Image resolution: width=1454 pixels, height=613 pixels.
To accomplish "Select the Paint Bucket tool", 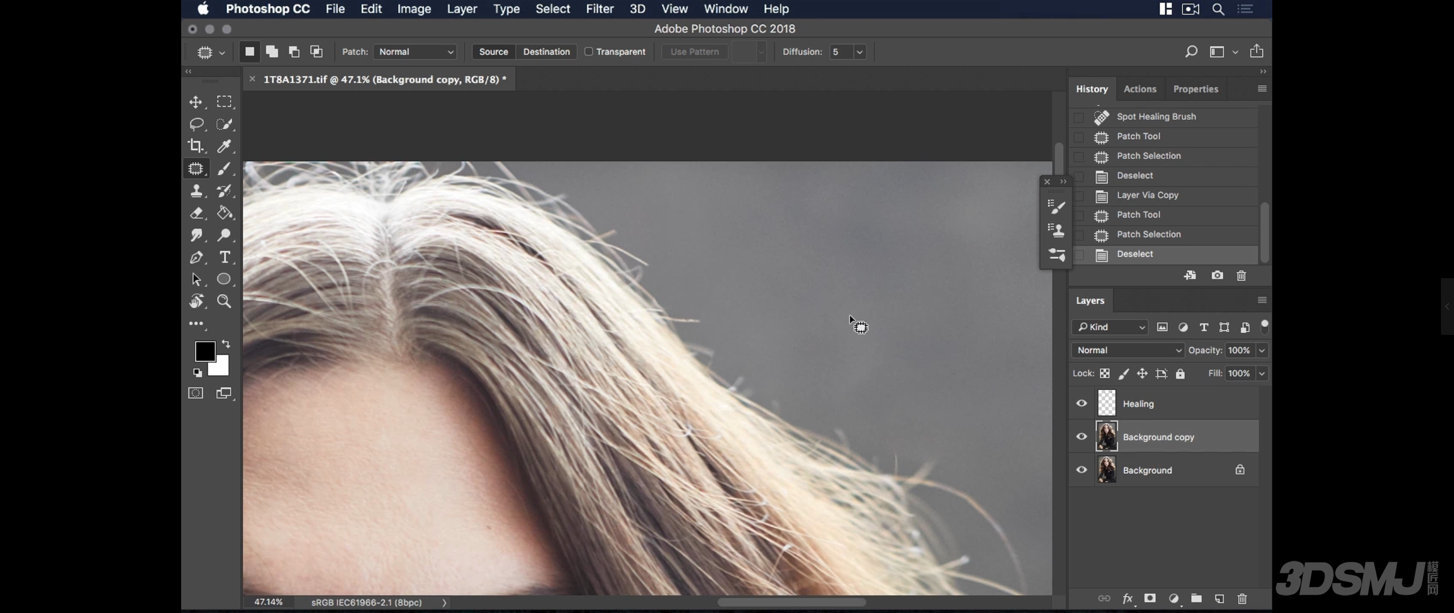I will [x=224, y=213].
